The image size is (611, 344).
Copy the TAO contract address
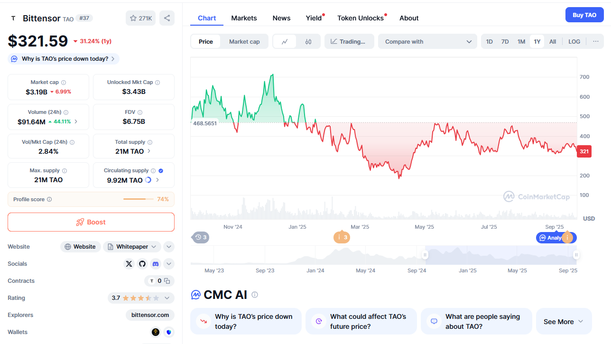tap(167, 281)
